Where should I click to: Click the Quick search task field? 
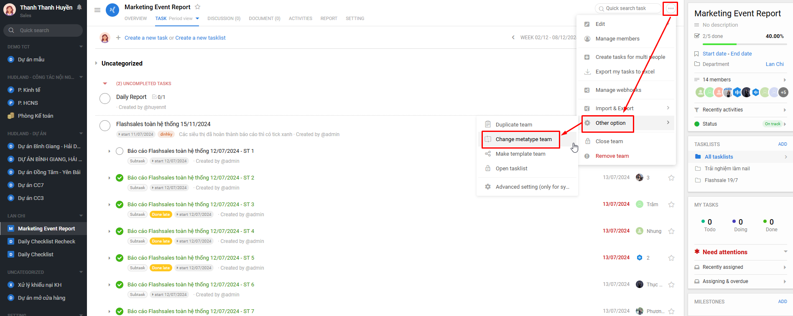click(628, 8)
